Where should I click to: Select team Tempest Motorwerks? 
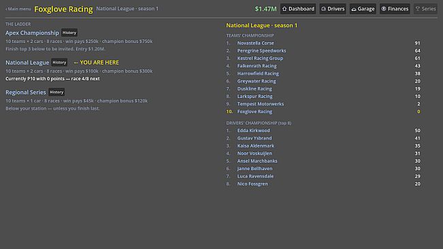click(260, 104)
